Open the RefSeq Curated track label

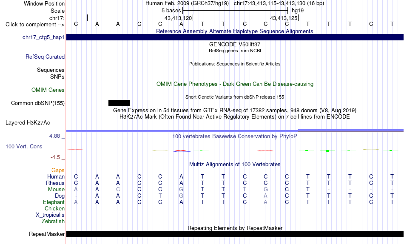(45, 57)
